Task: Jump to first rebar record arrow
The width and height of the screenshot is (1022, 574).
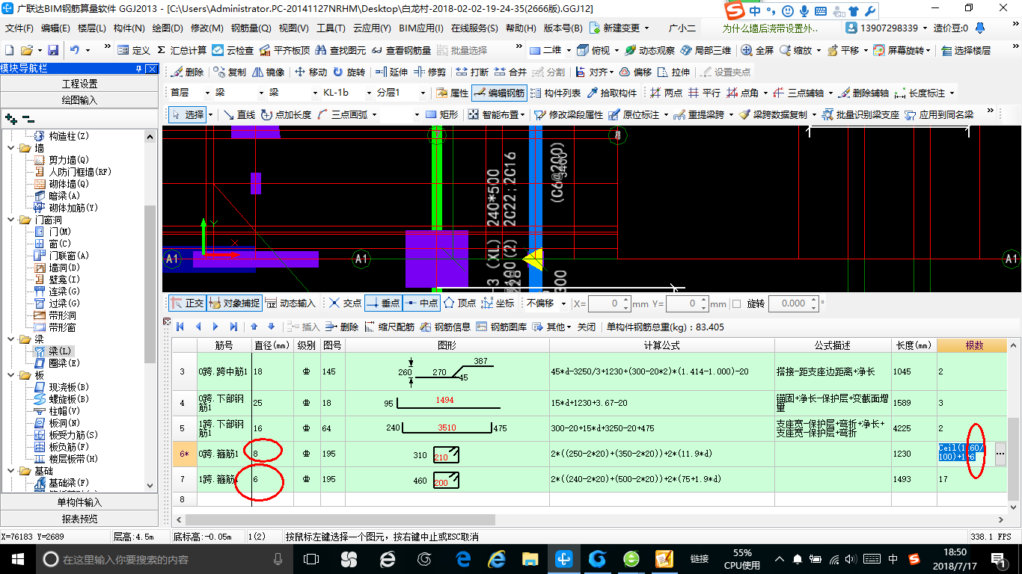Action: (x=180, y=327)
